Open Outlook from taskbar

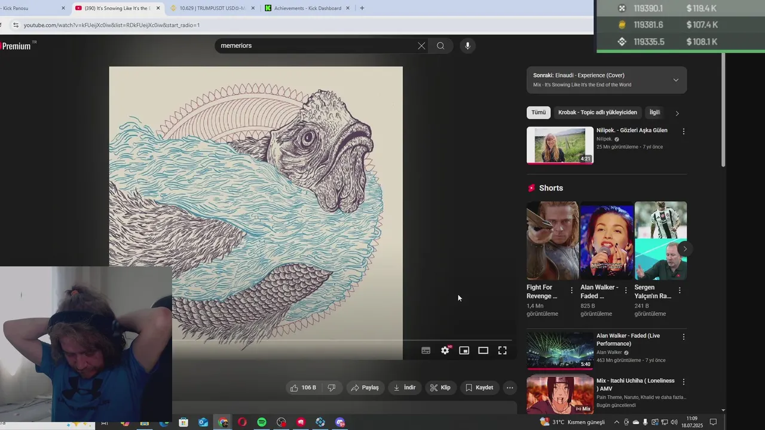[x=203, y=422]
